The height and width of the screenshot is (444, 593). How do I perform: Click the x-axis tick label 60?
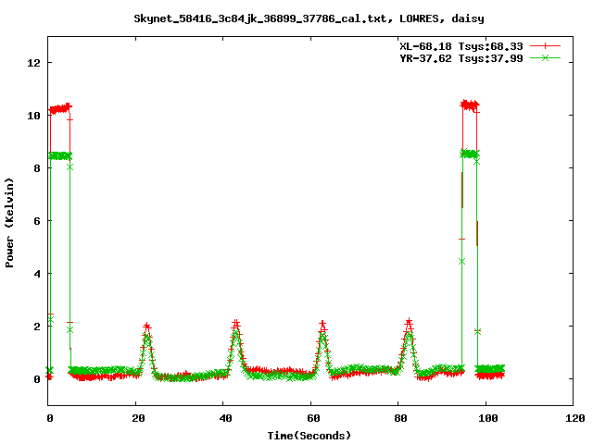(x=313, y=418)
